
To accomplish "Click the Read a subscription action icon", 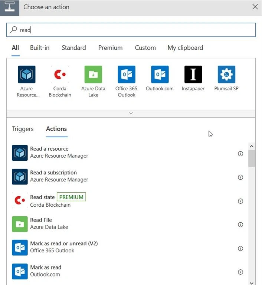I will tap(20, 177).
